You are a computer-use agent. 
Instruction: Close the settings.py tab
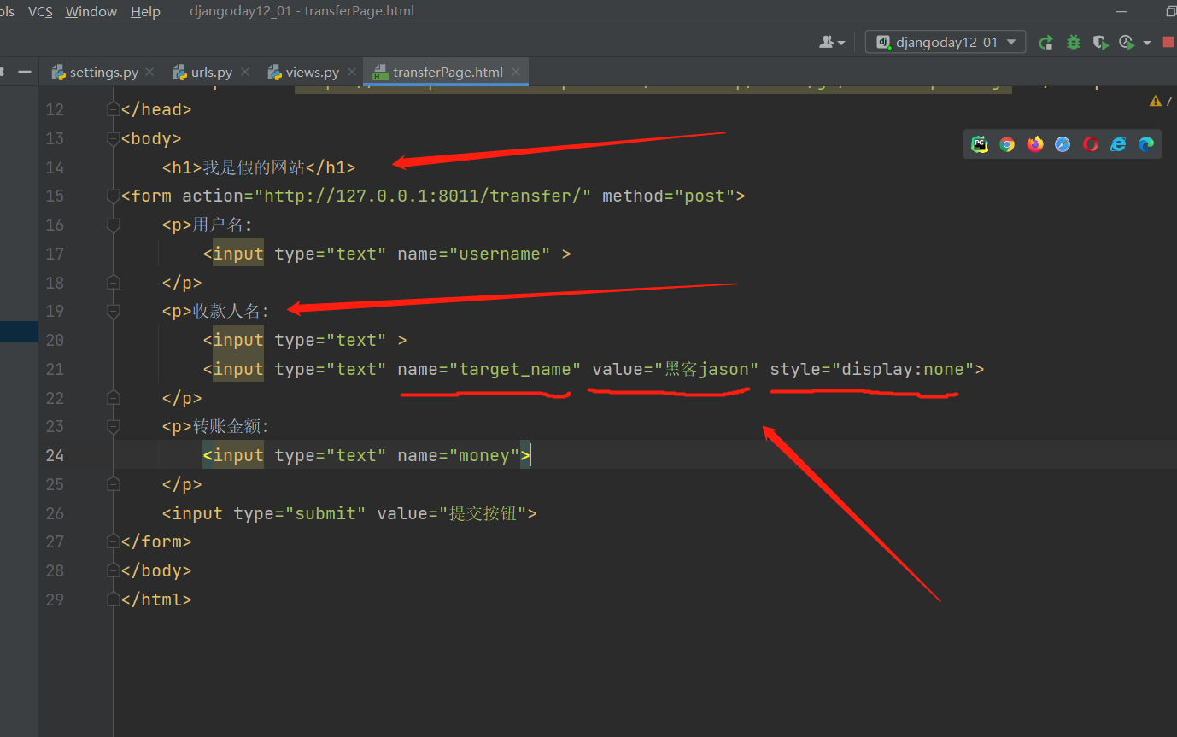pyautogui.click(x=149, y=73)
